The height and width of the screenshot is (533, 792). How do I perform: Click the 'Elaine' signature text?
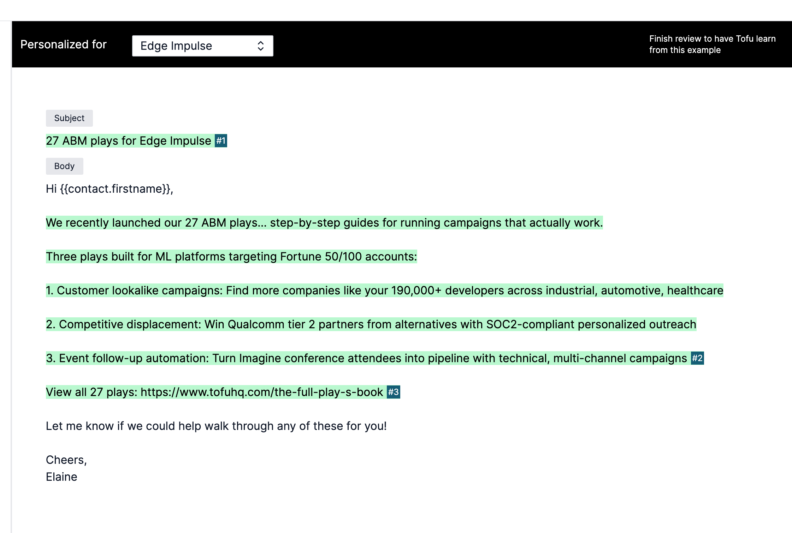61,477
